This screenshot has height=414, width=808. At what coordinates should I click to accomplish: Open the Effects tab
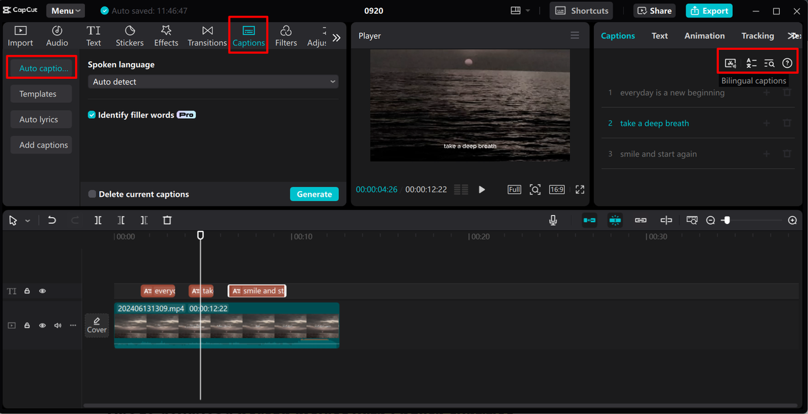click(166, 36)
